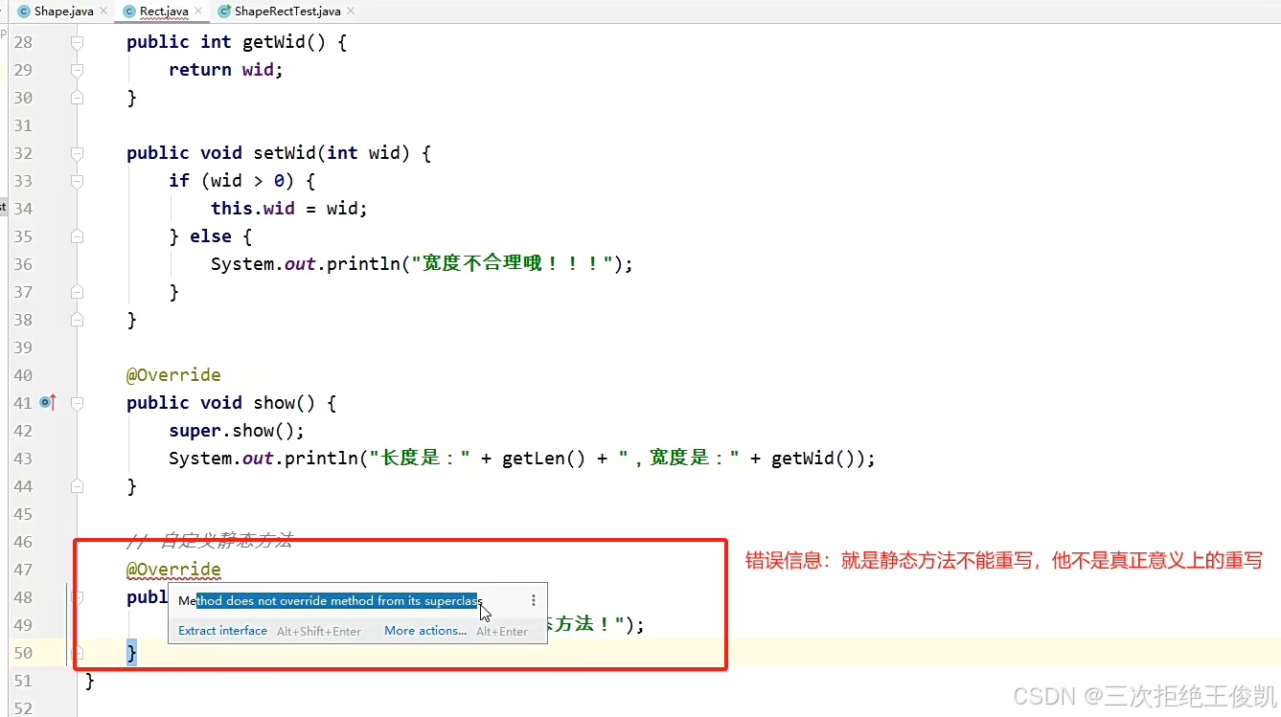Click line number 50 in the gutter
1281x717 pixels.
(x=23, y=652)
